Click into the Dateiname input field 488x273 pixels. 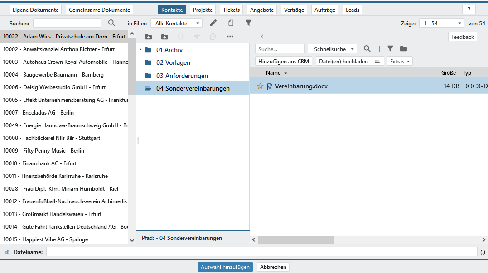tap(261, 252)
